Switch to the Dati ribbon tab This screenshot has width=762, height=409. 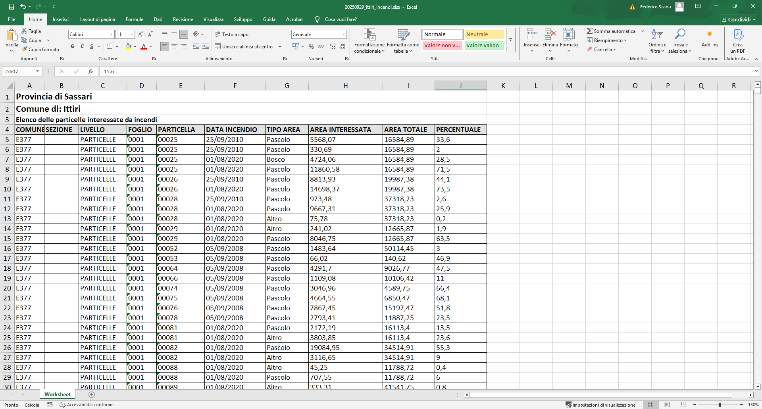tap(158, 19)
